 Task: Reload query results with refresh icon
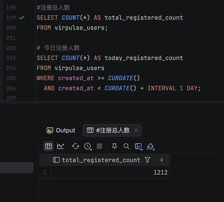coord(76,146)
